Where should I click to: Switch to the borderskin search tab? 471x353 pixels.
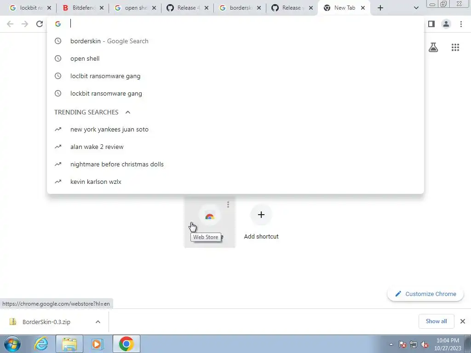click(236, 8)
